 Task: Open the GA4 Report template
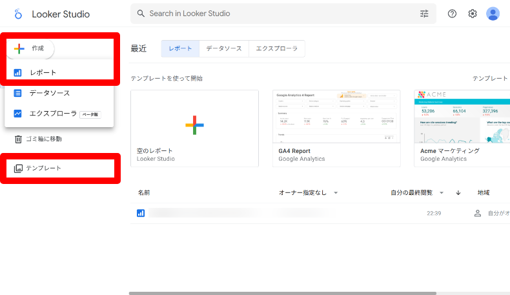pos(336,128)
